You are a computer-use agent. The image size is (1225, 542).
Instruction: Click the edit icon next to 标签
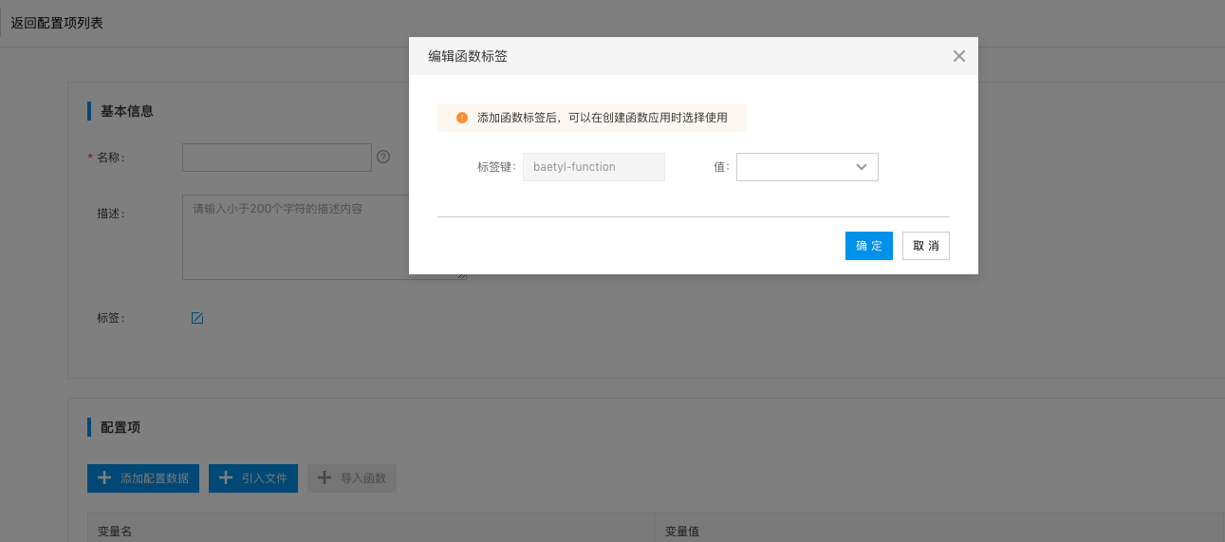click(197, 318)
